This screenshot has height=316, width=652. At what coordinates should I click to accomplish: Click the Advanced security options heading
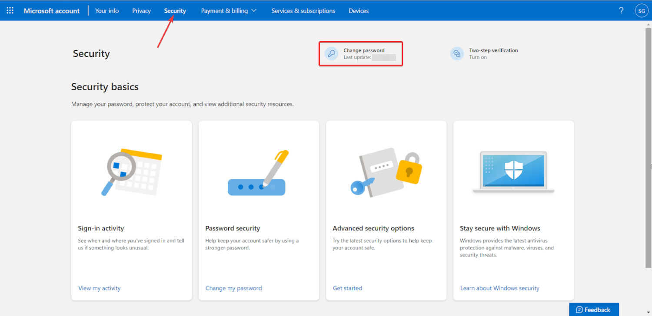coord(373,228)
